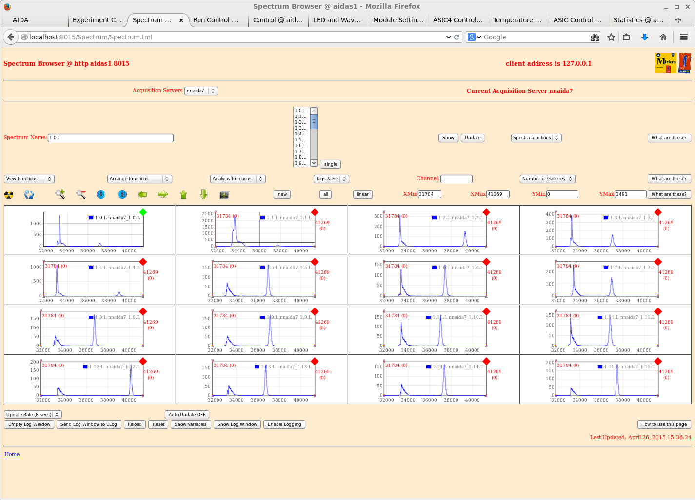Image resolution: width=695 pixels, height=500 pixels.
Task: Switch to the Run Control tab
Action: click(x=219, y=20)
